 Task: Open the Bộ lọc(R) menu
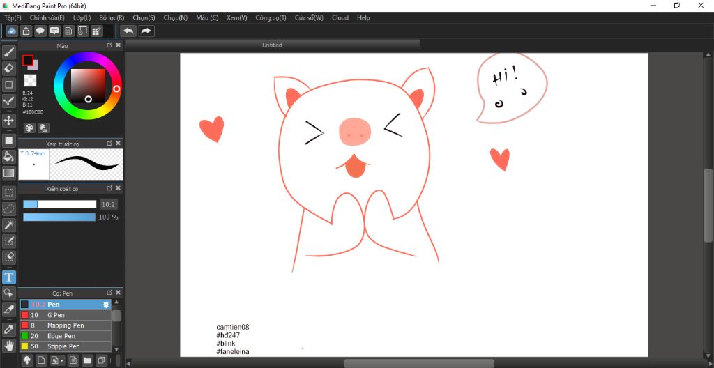(112, 17)
